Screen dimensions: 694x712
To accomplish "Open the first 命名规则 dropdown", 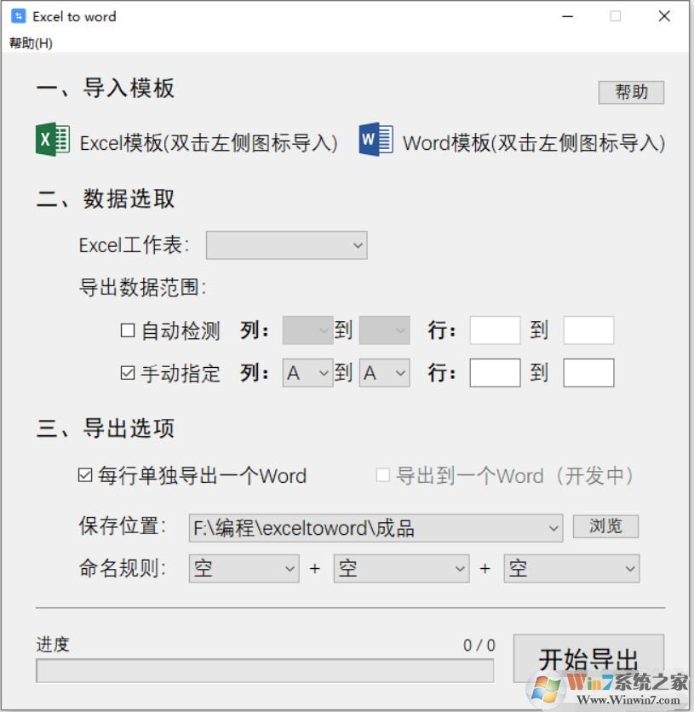I will [x=244, y=568].
